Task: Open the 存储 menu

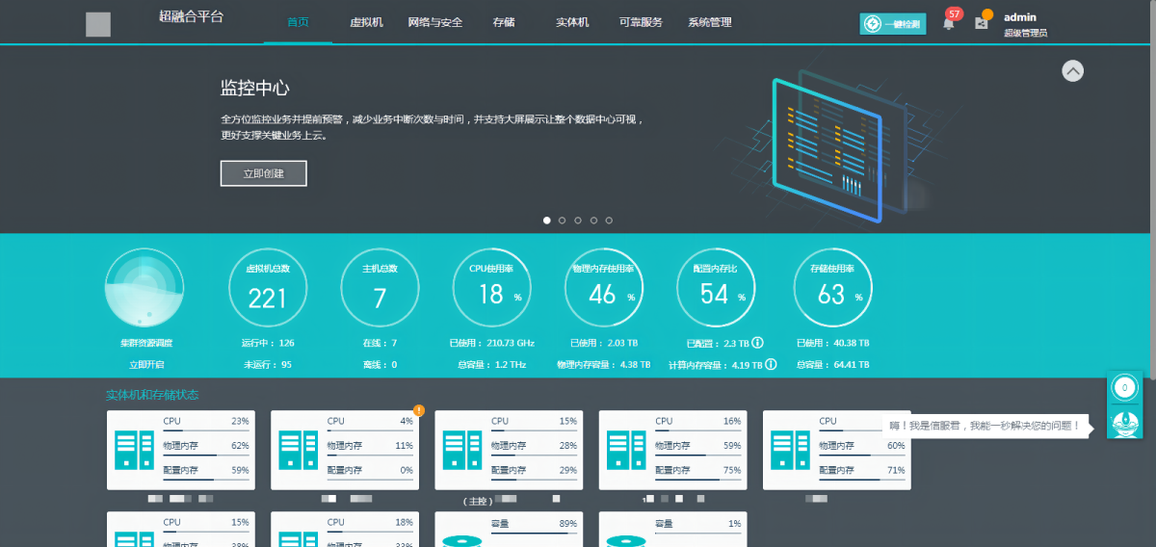Action: [x=503, y=22]
